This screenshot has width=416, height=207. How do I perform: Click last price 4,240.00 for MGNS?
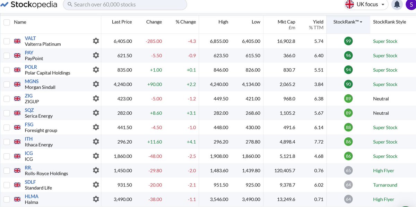pos(123,84)
